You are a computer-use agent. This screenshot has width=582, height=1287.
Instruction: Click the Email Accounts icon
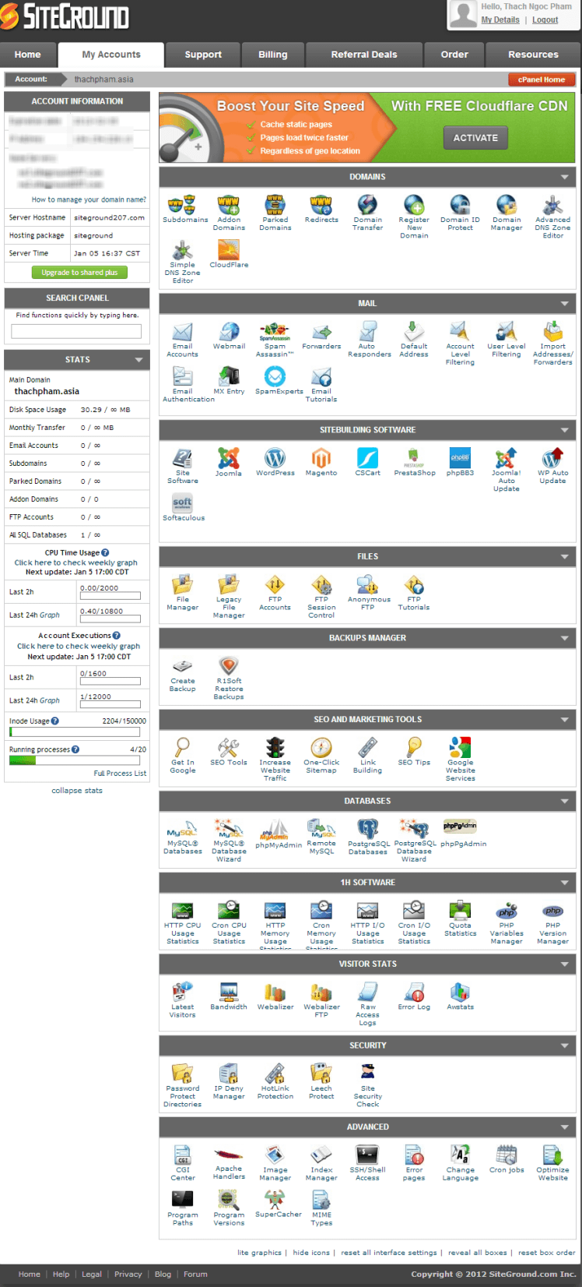[182, 333]
